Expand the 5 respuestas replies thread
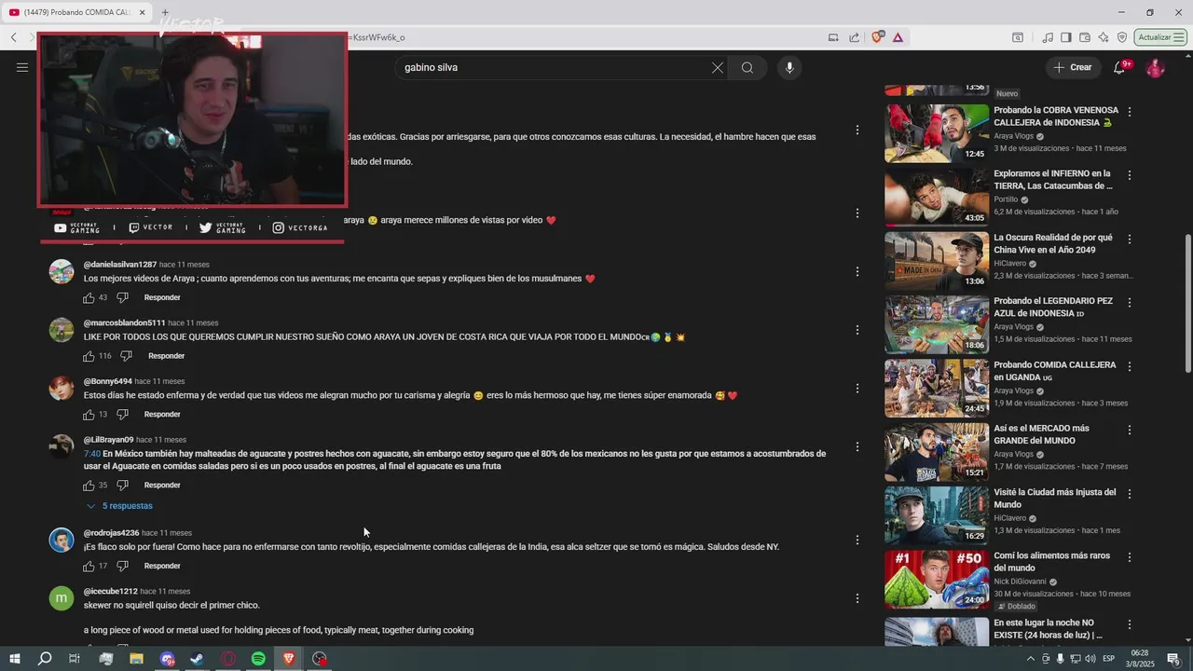The height and width of the screenshot is (671, 1193). (x=119, y=506)
